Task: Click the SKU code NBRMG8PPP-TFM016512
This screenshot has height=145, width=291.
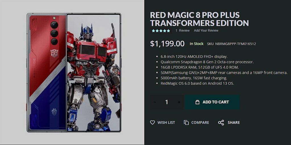Action: [x=236, y=44]
